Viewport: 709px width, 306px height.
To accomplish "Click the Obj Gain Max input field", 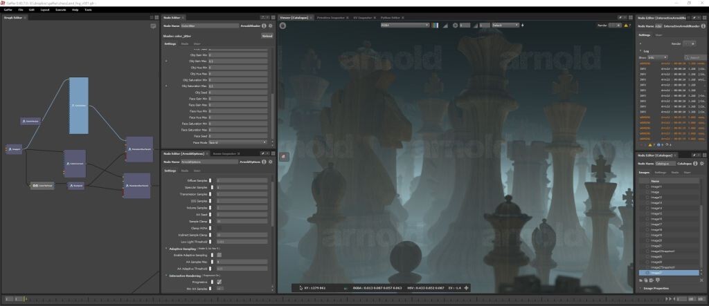I will (238, 61).
